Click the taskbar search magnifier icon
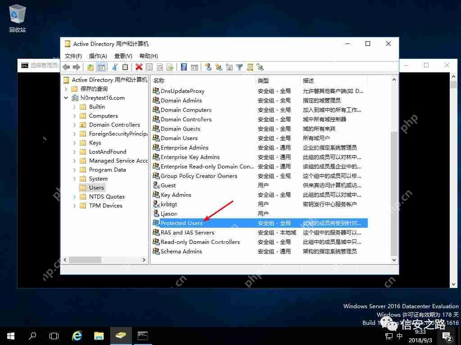Image resolution: width=461 pixels, height=345 pixels. click(32, 336)
